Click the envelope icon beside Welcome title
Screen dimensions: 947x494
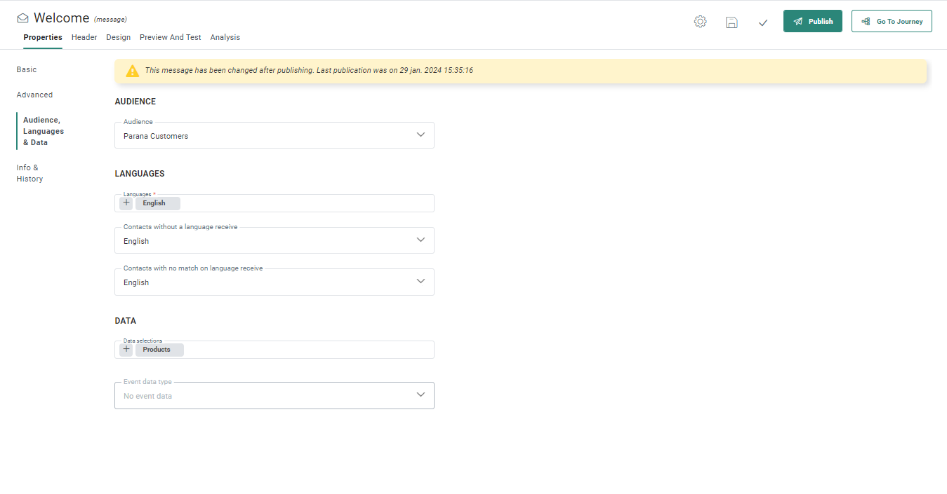coord(23,18)
